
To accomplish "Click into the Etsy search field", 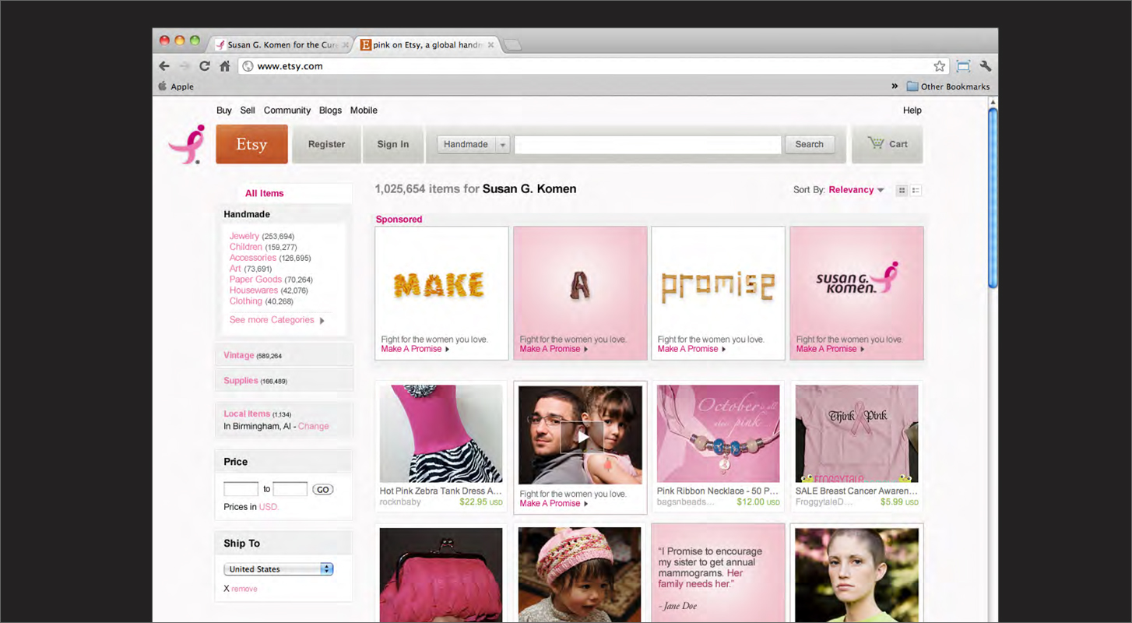I will pyautogui.click(x=648, y=144).
